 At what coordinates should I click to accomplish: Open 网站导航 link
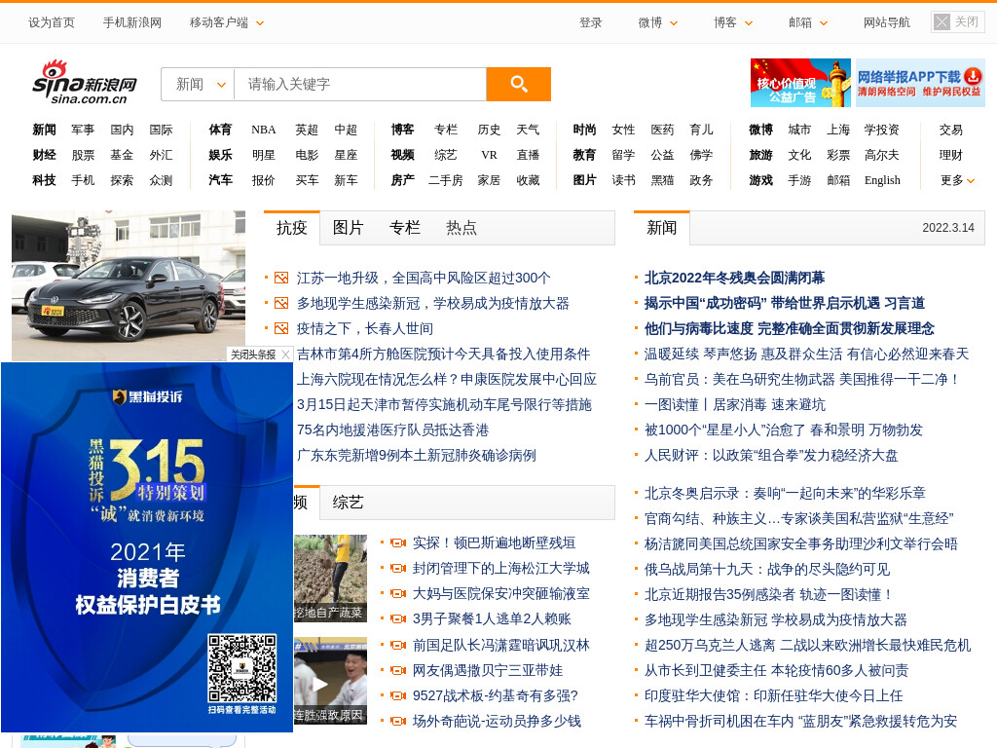[887, 23]
